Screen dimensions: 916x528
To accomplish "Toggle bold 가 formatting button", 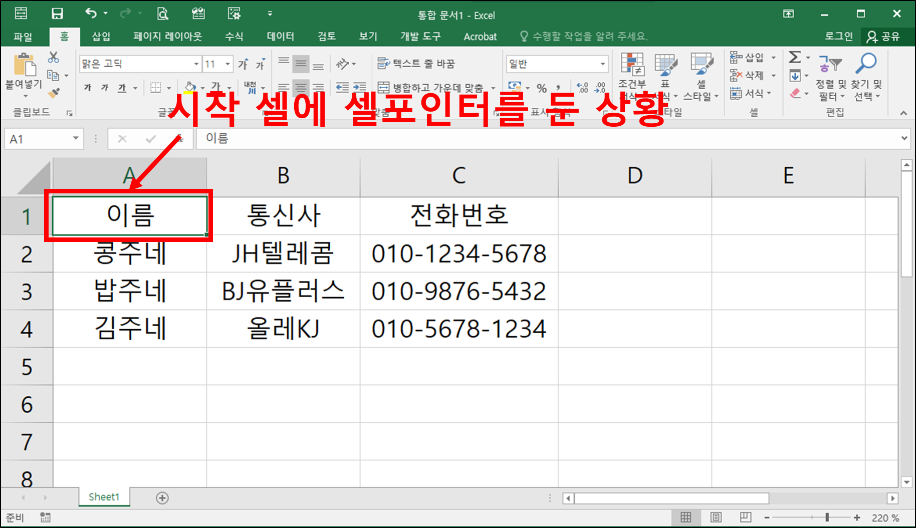I will pos(88,88).
